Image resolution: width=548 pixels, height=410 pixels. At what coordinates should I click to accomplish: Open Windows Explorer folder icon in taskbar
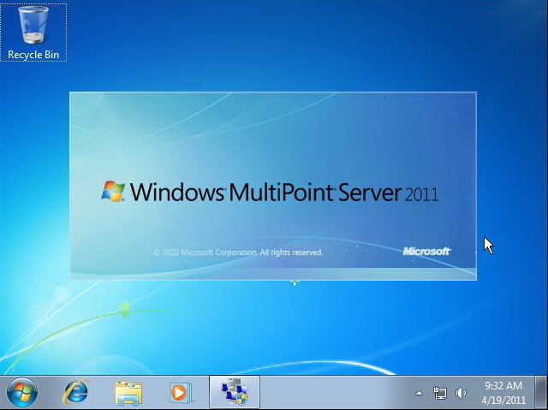click(128, 392)
